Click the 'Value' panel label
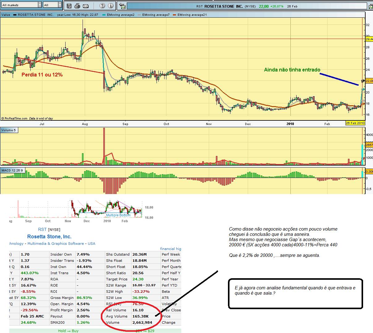 coord(6,15)
